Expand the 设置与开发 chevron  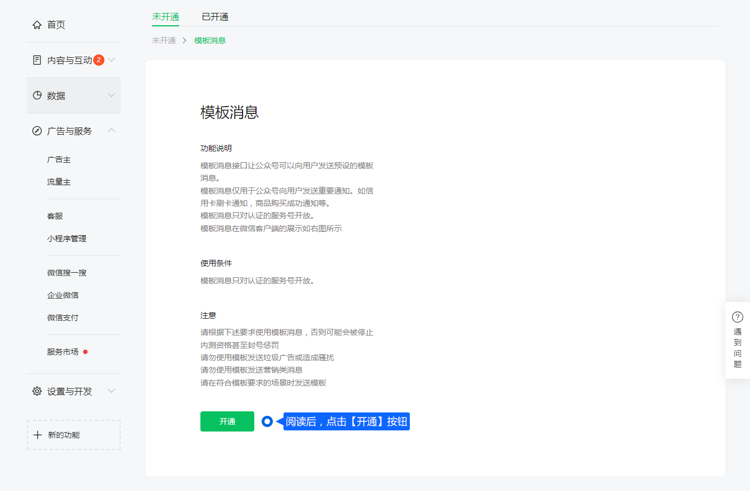click(111, 391)
